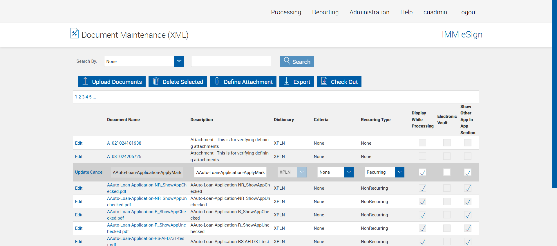Expand the Criteria dropdown showing None
The image size is (557, 246).
349,172
